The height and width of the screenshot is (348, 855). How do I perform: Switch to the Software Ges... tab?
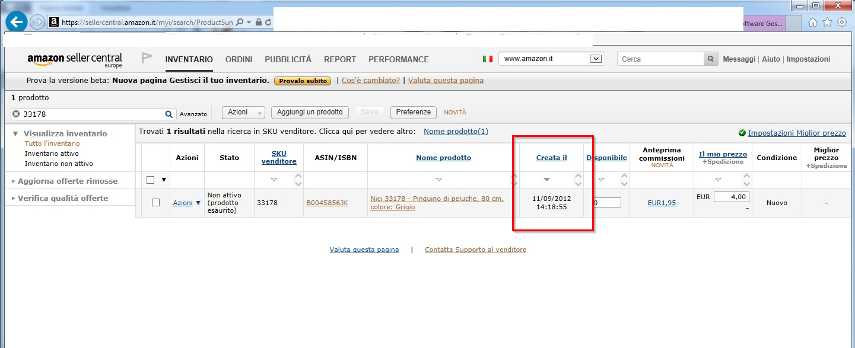(x=764, y=24)
